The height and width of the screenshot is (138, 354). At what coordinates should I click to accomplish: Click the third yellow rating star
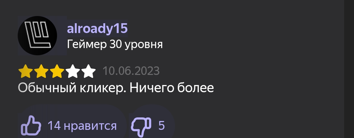tap(57, 71)
